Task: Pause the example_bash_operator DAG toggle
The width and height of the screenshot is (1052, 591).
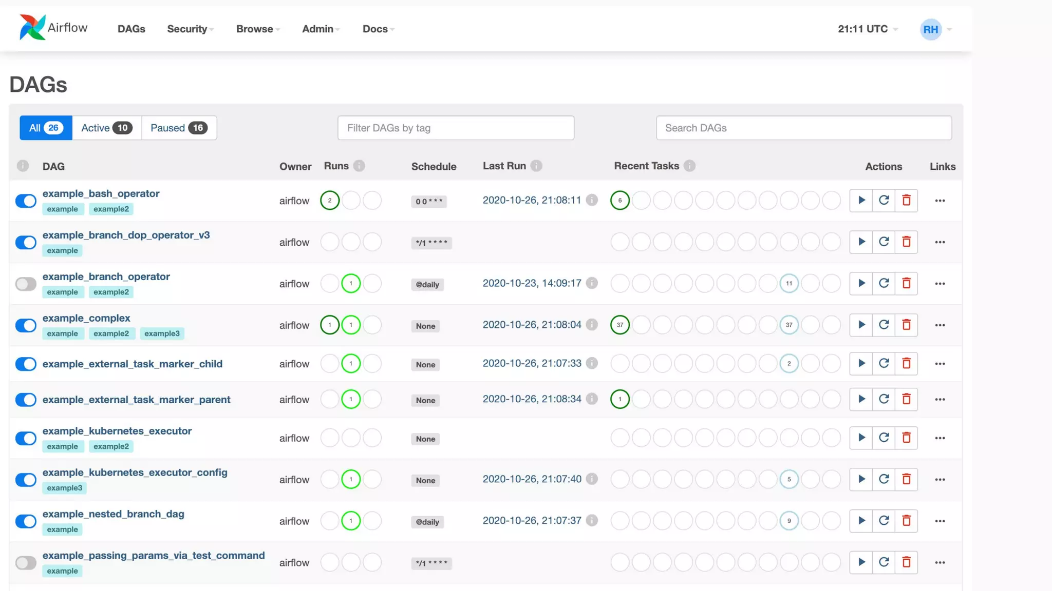Action: (26, 201)
